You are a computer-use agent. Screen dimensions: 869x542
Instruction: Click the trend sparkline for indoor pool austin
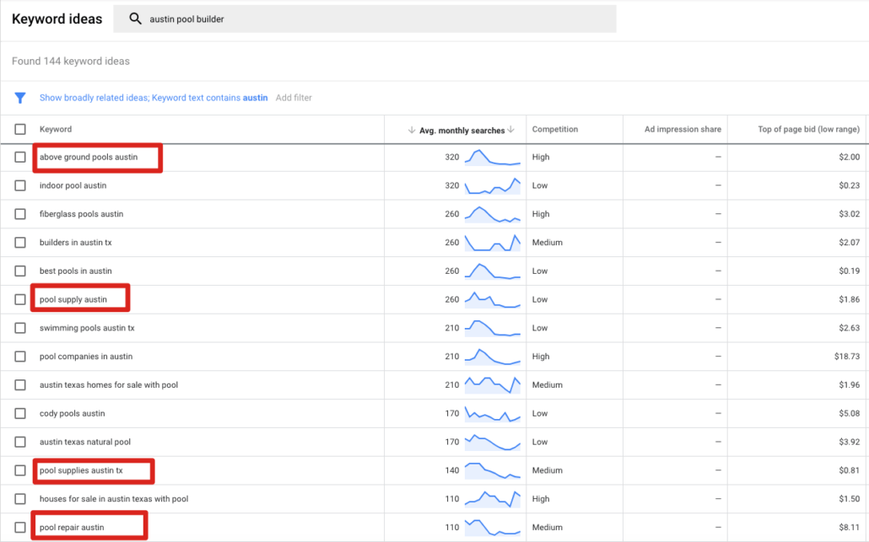click(493, 185)
